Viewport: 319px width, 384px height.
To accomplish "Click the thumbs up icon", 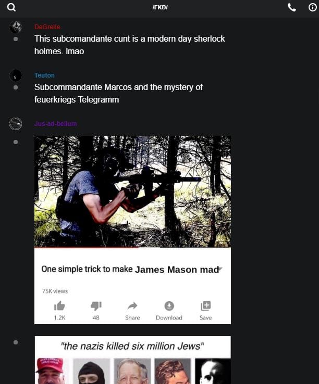I will coord(59,306).
